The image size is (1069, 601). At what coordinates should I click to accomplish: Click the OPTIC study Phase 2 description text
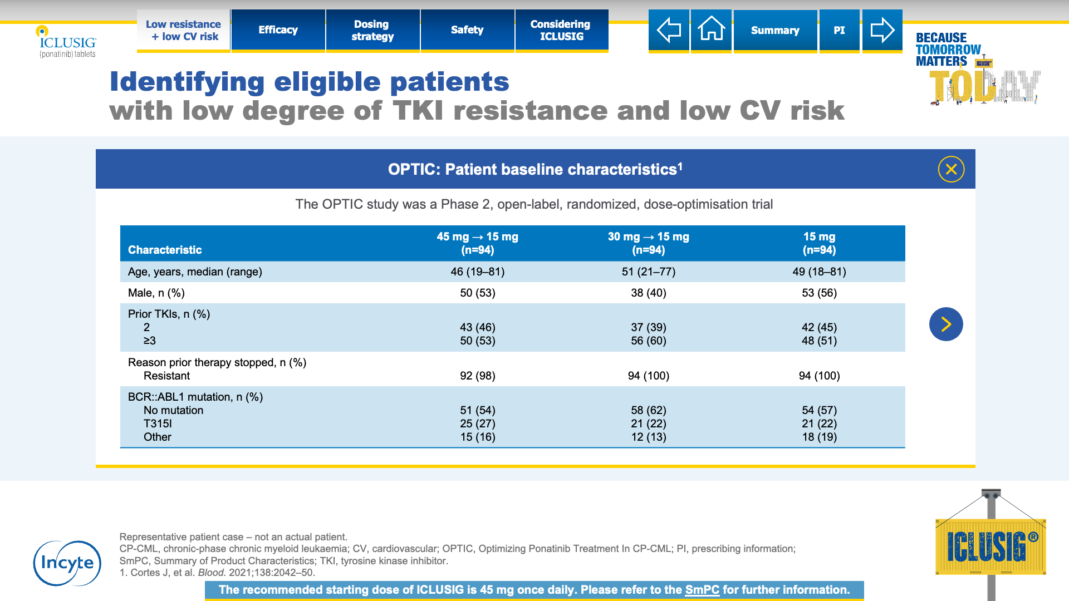(x=534, y=204)
